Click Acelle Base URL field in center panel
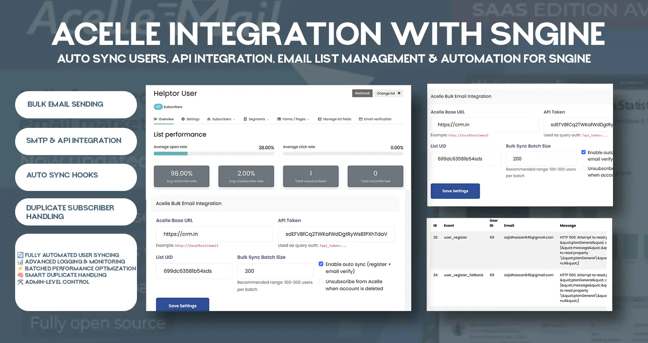 [214, 234]
